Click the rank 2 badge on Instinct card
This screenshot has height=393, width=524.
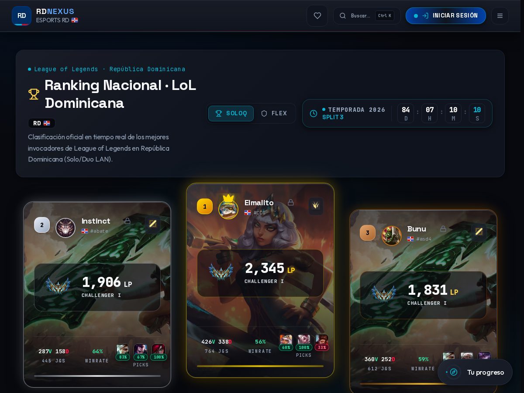[42, 225]
